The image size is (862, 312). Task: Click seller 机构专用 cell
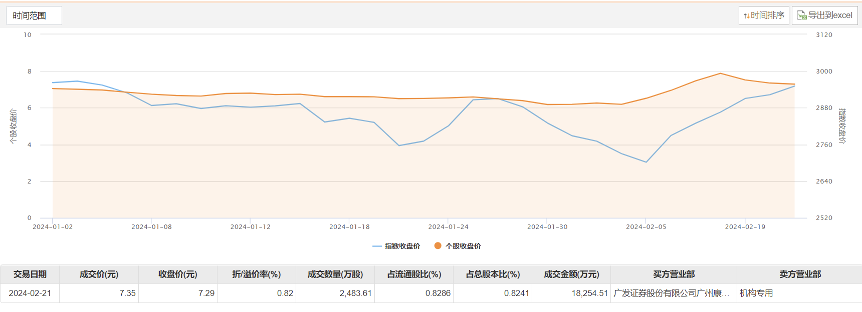pyautogui.click(x=800, y=293)
